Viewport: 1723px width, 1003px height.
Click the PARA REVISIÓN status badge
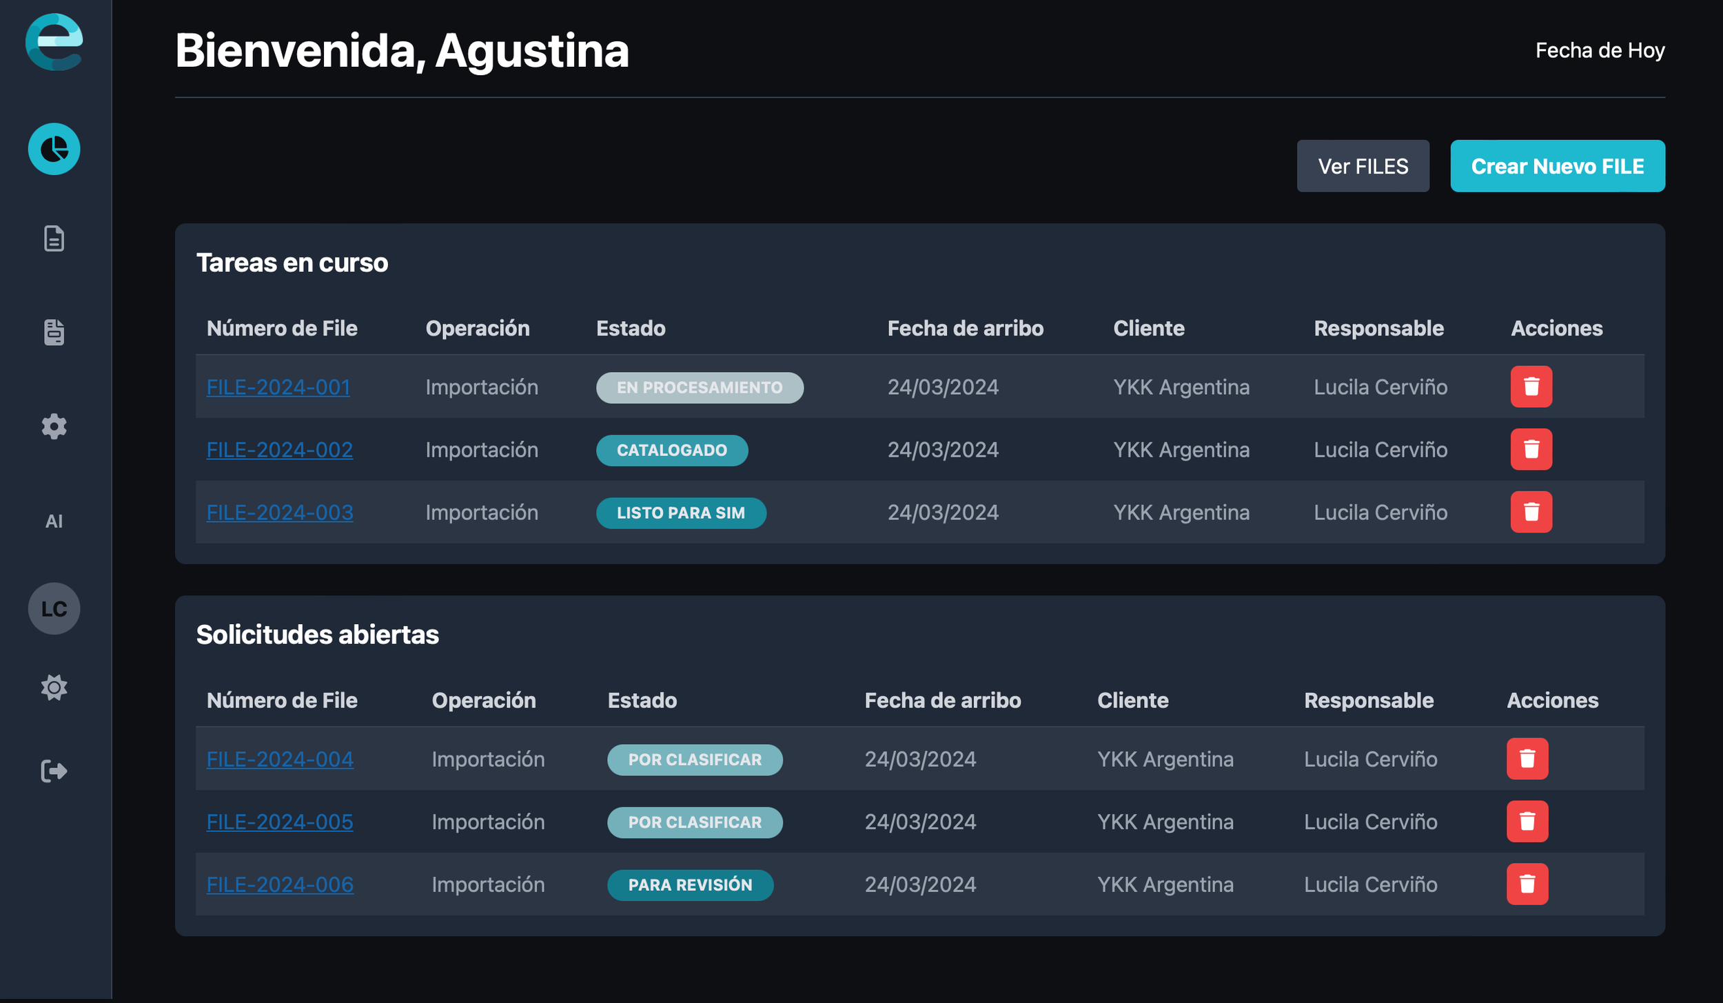pyautogui.click(x=690, y=885)
